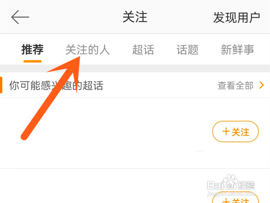Switch to the 关注的人 tab
Screen dimensions: 270x203
click(88, 50)
